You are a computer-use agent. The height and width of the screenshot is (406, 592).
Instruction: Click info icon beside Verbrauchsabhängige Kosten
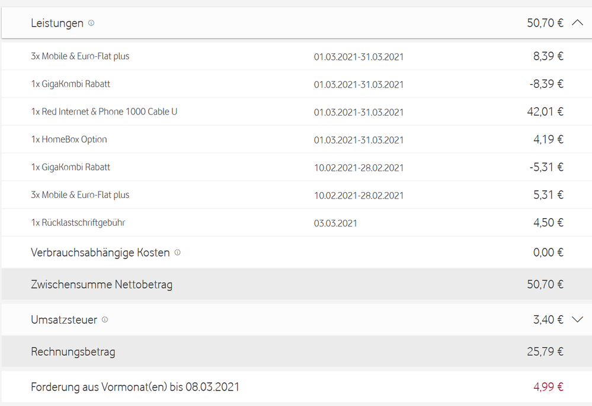point(177,252)
